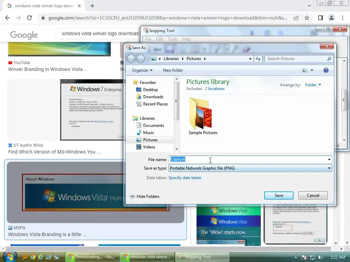Click the Chrome profile avatar icon
Viewport: 350px width, 262px height.
[332, 18]
